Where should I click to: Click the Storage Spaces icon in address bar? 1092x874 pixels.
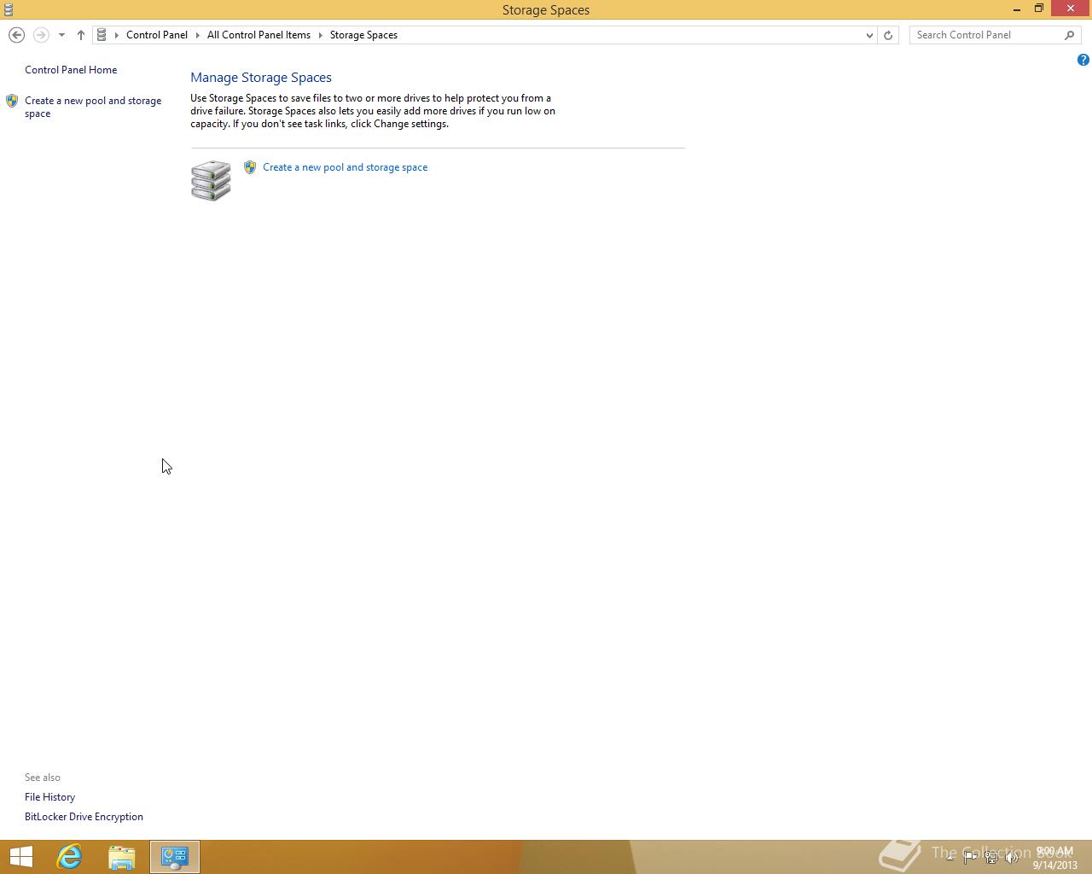coord(102,35)
